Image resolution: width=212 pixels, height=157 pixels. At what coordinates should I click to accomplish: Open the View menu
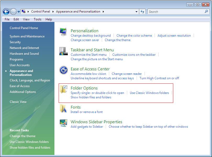point(26,19)
